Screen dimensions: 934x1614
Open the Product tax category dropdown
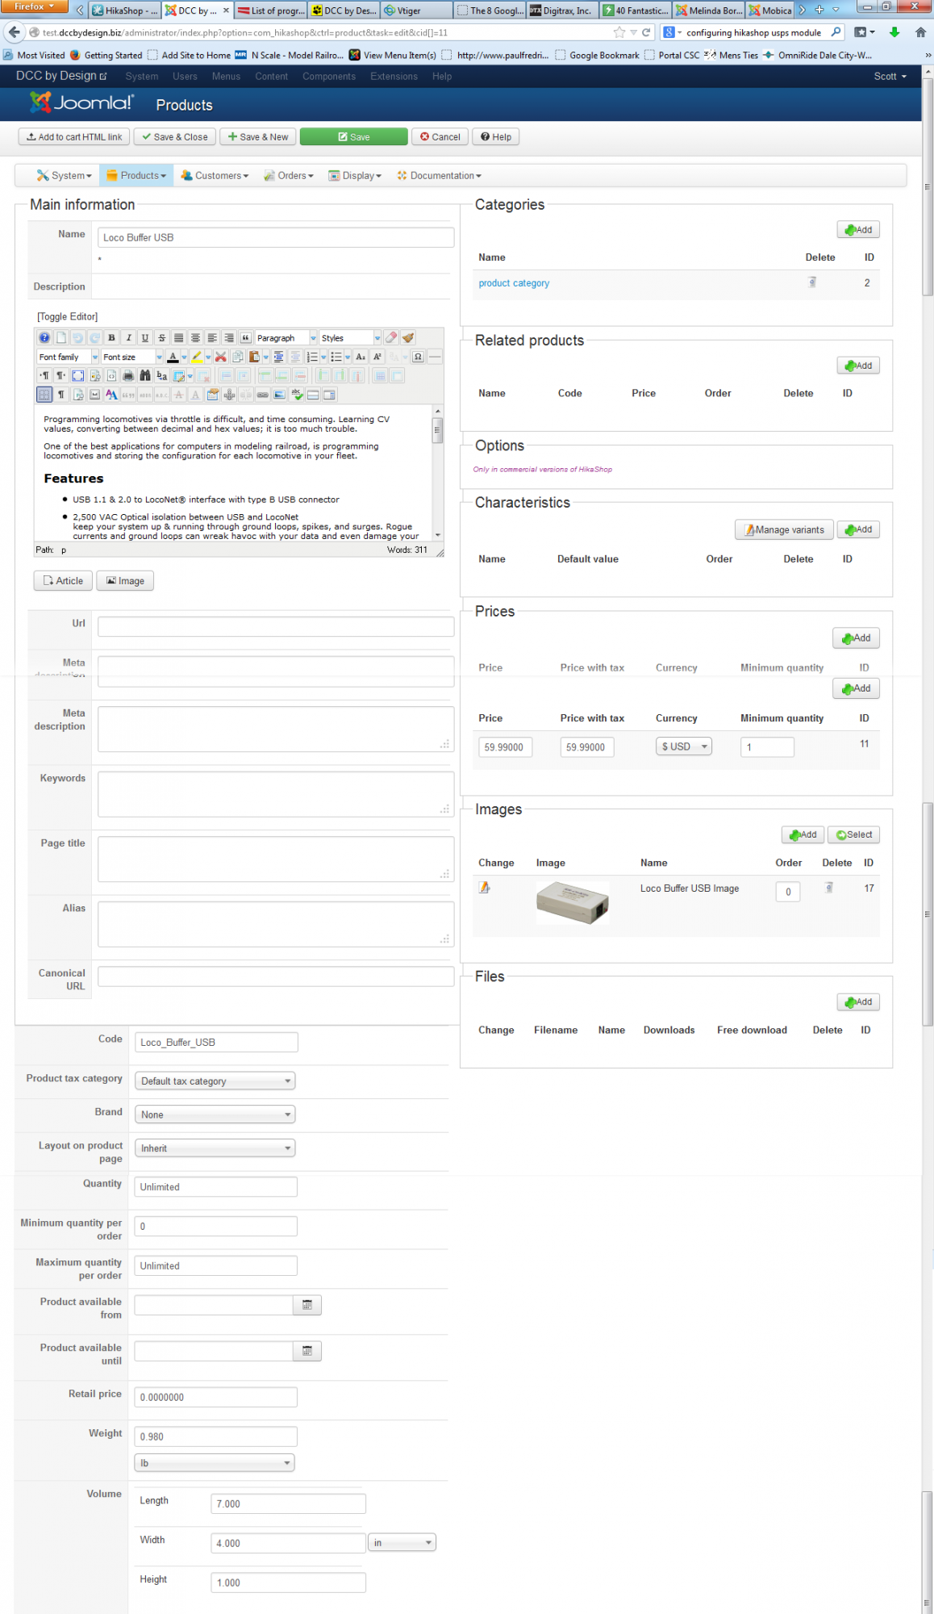(x=215, y=1081)
